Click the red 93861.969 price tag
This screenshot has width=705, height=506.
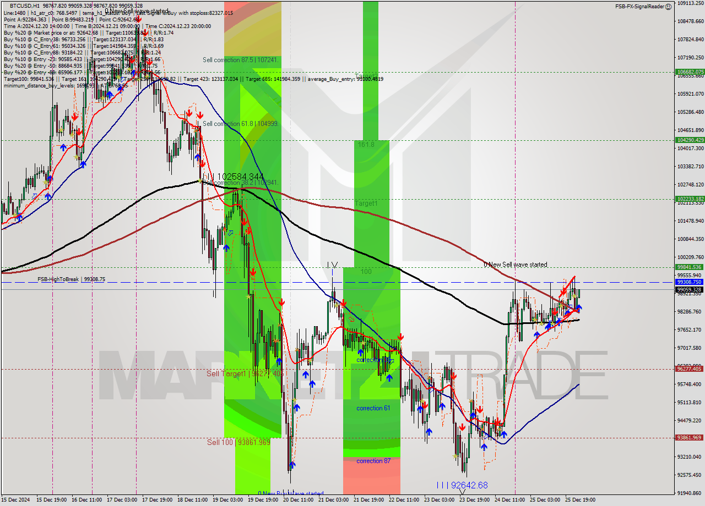690,438
